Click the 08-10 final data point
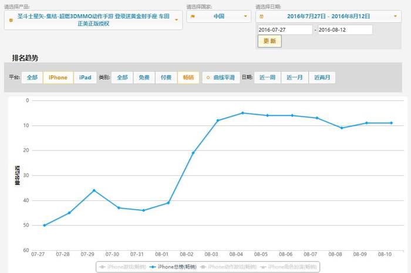The image size is (411, 273). (x=392, y=123)
